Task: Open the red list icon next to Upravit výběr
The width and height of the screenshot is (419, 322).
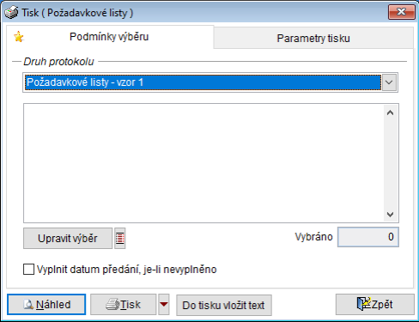Action: pos(120,238)
